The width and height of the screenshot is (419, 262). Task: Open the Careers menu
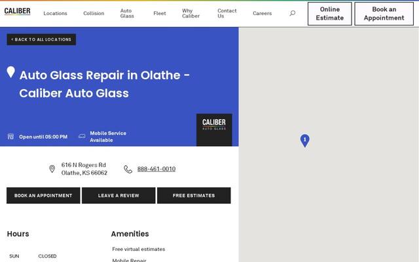262,13
